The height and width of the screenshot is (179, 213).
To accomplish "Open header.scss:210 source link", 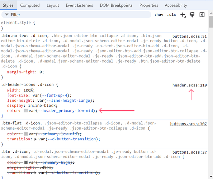I will 190,85.
